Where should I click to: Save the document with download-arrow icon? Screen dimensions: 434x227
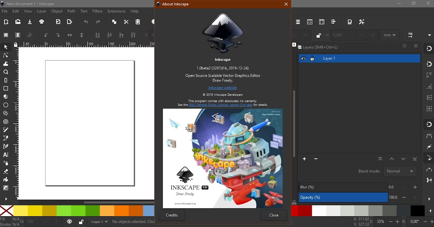pyautogui.click(x=30, y=22)
